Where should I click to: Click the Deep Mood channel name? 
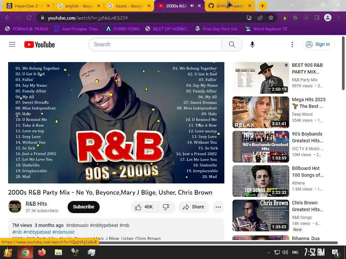click(x=302, y=114)
